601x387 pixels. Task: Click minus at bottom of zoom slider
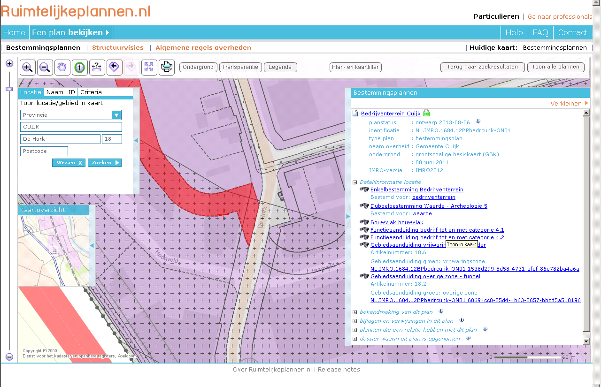[9, 357]
